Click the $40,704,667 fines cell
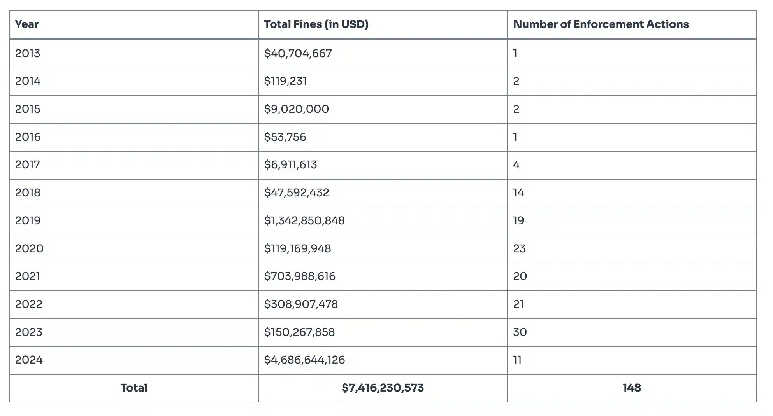This screenshot has height=416, width=773. tap(298, 53)
